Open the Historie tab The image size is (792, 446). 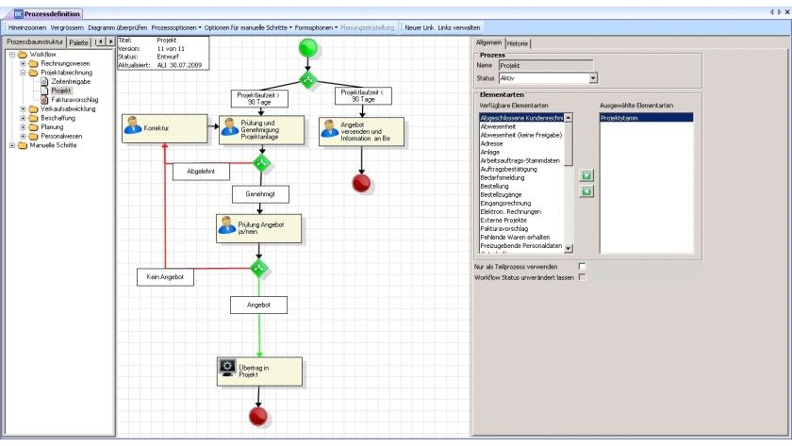point(518,44)
